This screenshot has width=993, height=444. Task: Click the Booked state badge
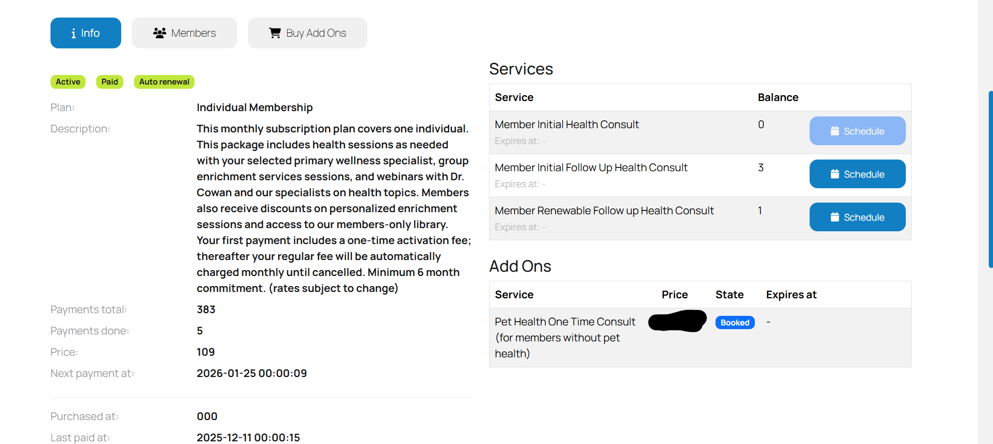tap(735, 323)
